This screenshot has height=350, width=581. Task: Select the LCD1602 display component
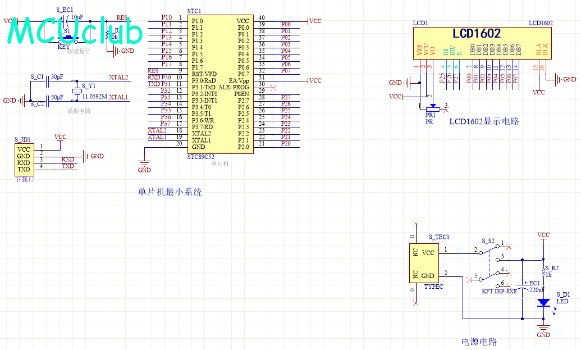point(482,43)
